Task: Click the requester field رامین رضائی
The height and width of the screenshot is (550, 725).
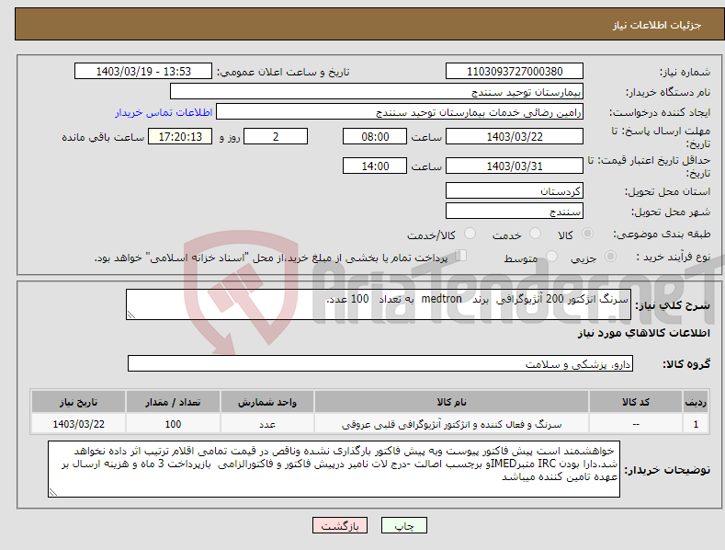Action: coord(400,112)
